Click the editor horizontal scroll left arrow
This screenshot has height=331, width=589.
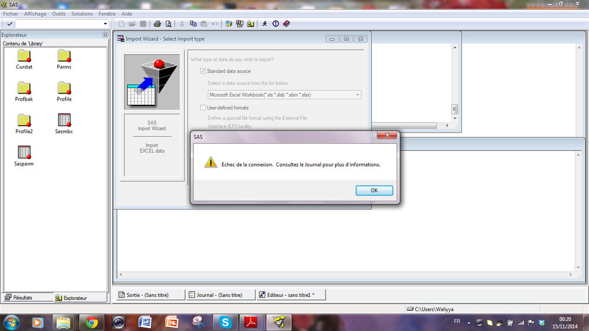[121, 274]
